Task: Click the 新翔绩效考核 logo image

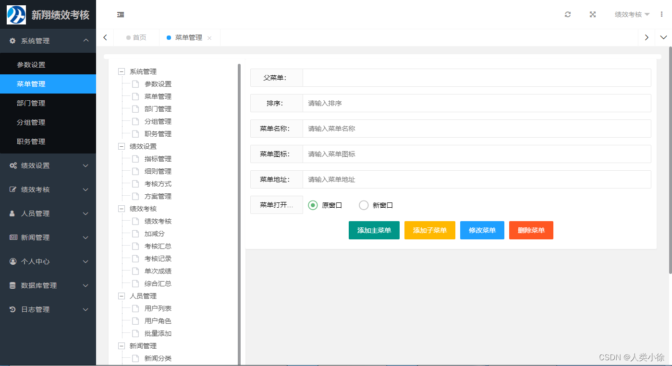Action: pyautogui.click(x=16, y=15)
